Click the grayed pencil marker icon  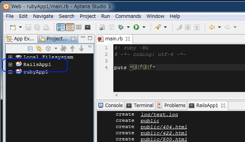click(179, 27)
